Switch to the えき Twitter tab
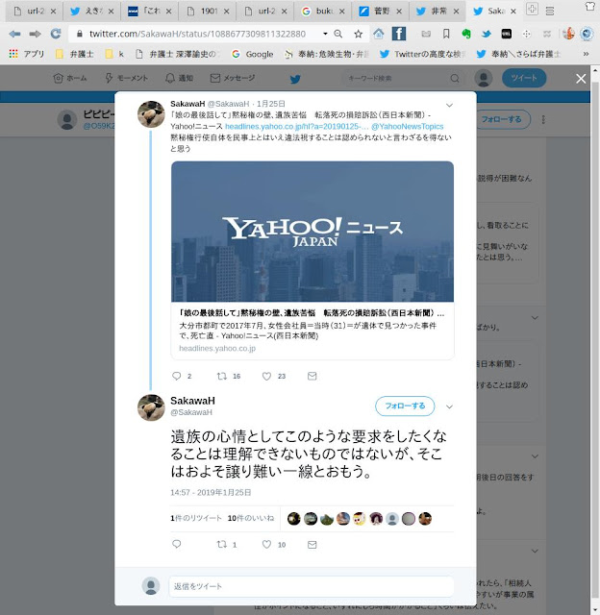 pos(92,11)
